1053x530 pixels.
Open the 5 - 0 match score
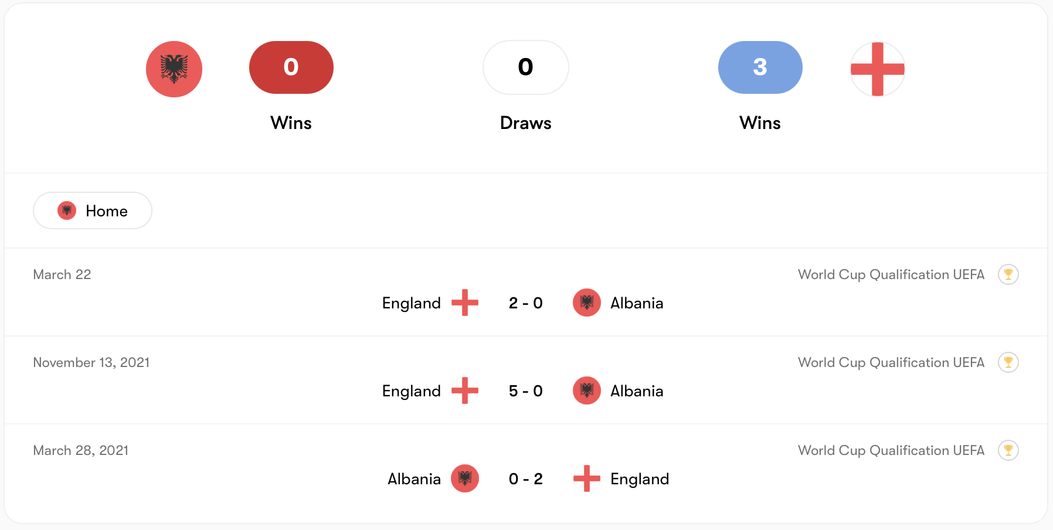525,391
